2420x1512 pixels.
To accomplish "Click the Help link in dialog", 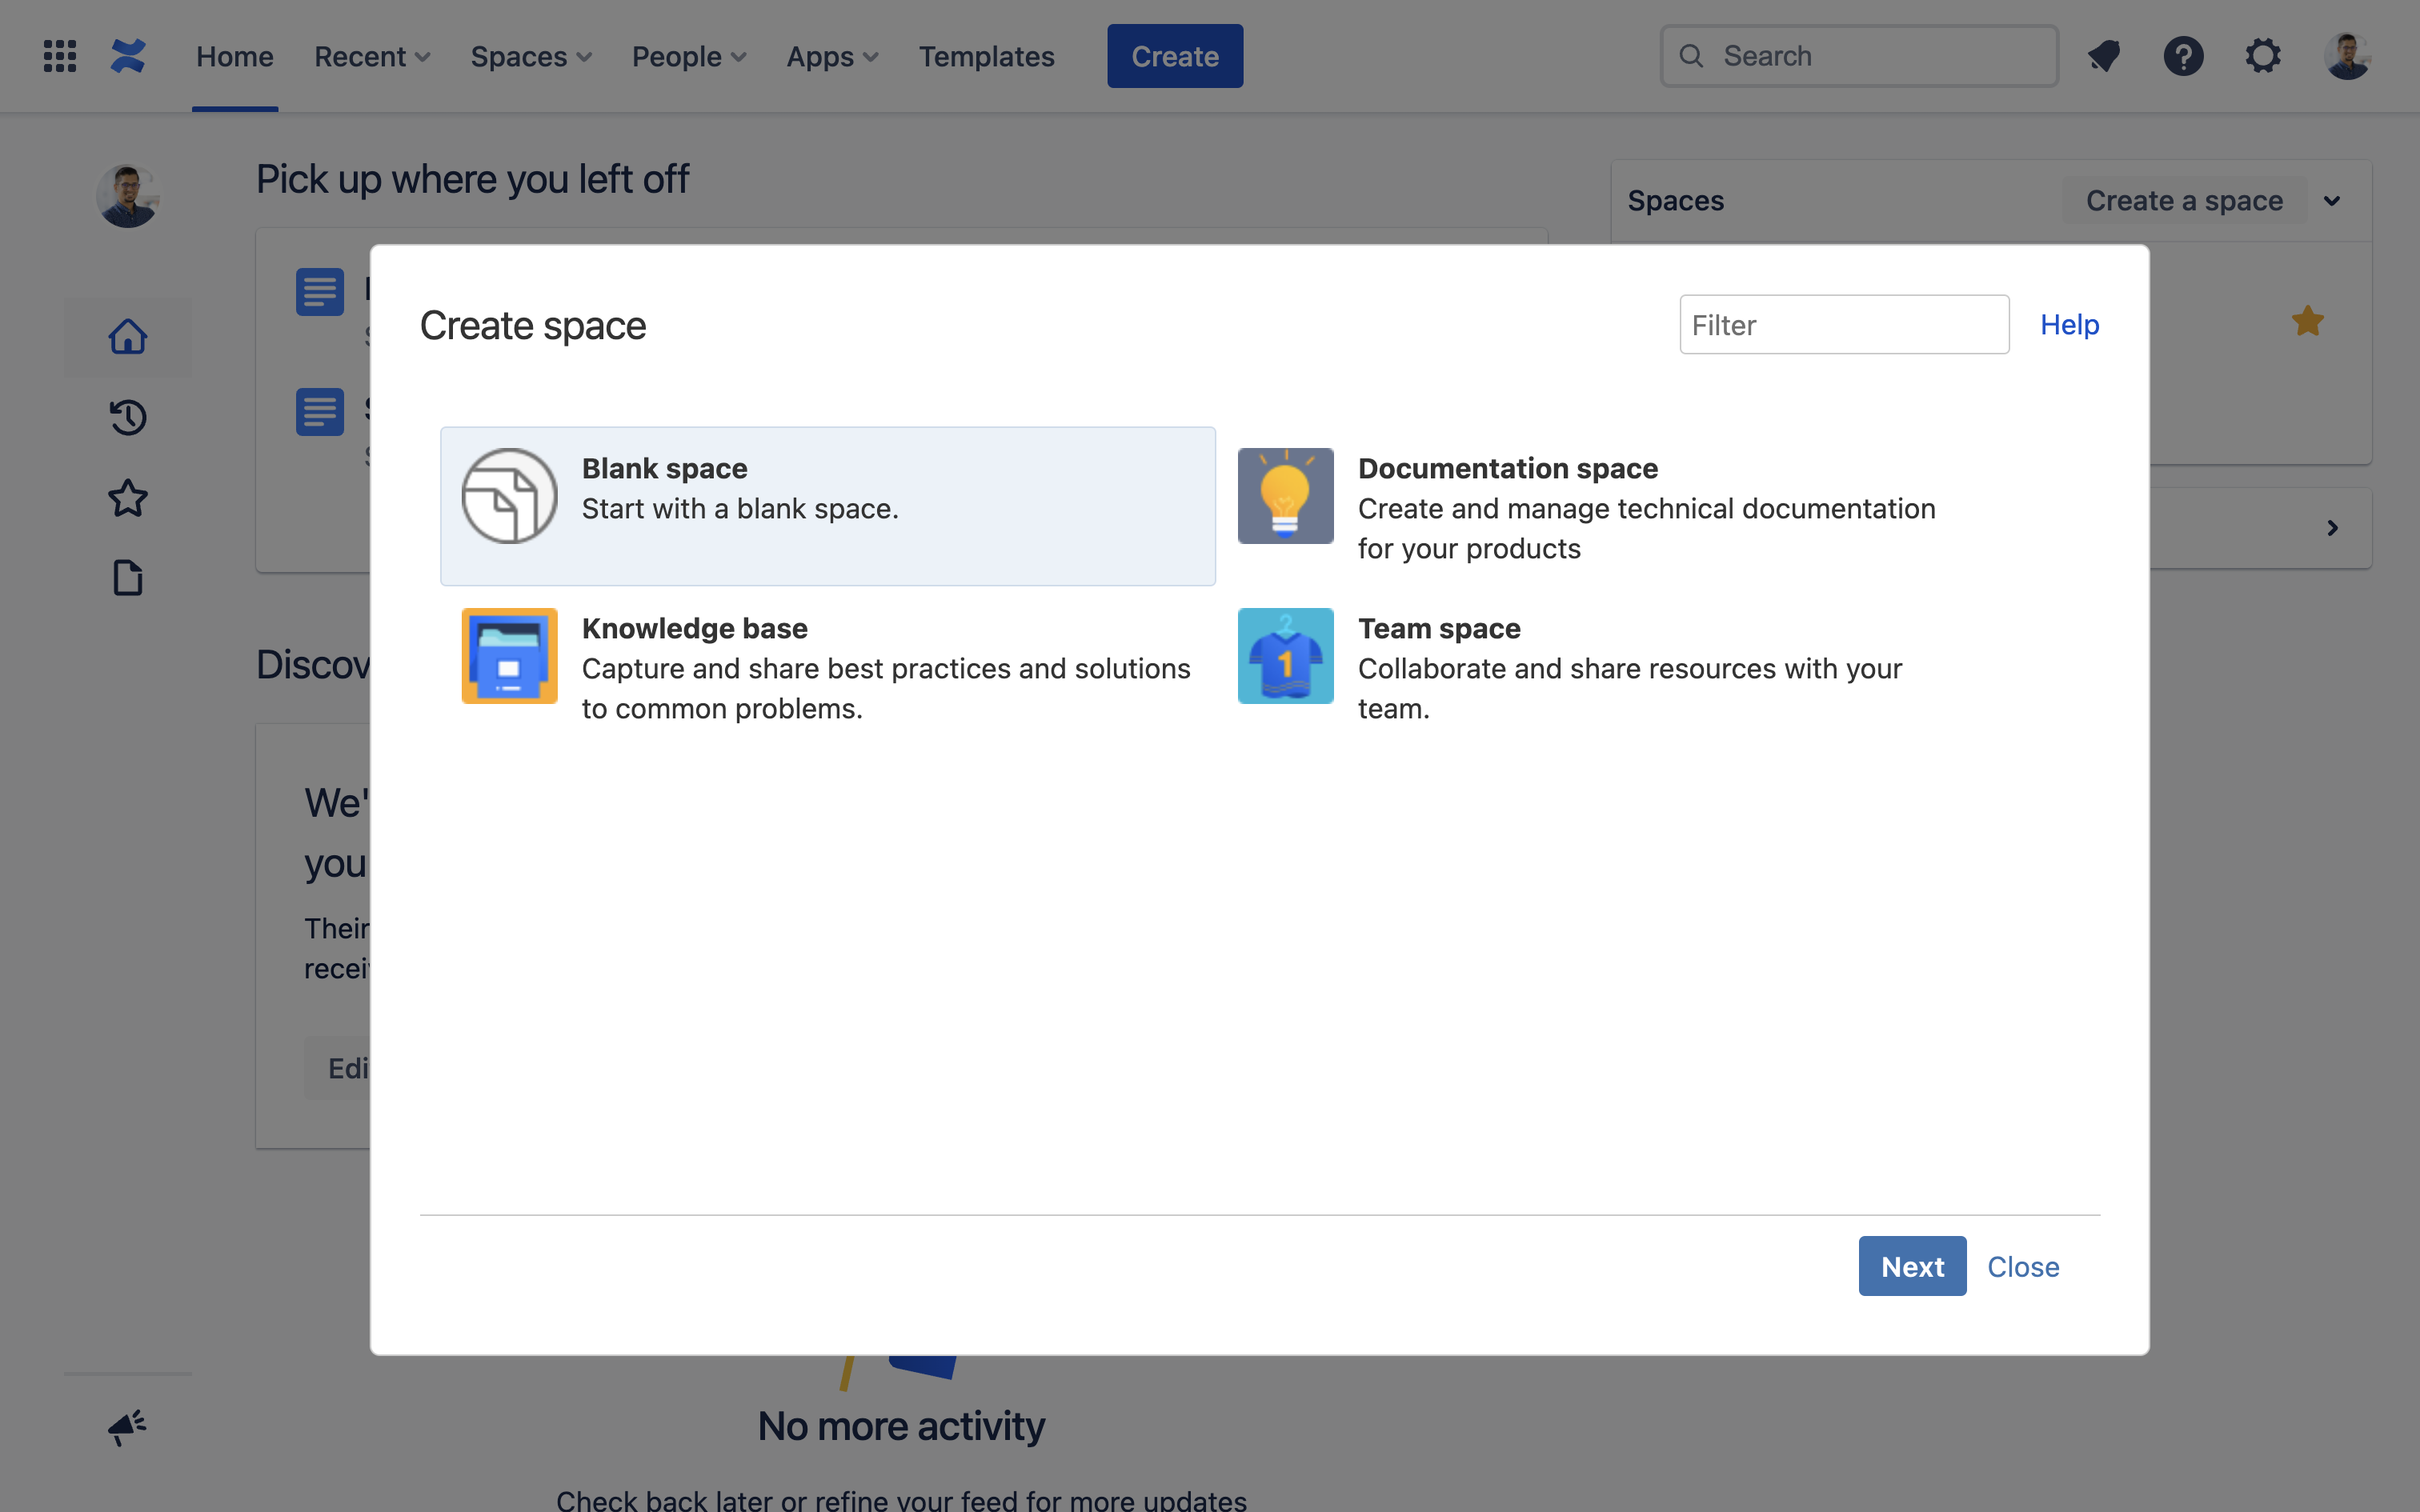I will pos(2069,324).
